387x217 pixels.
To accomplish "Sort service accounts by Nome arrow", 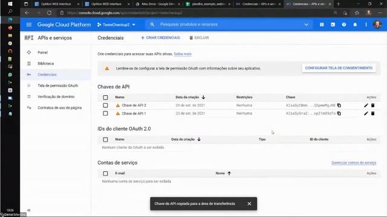I will coord(229,173).
